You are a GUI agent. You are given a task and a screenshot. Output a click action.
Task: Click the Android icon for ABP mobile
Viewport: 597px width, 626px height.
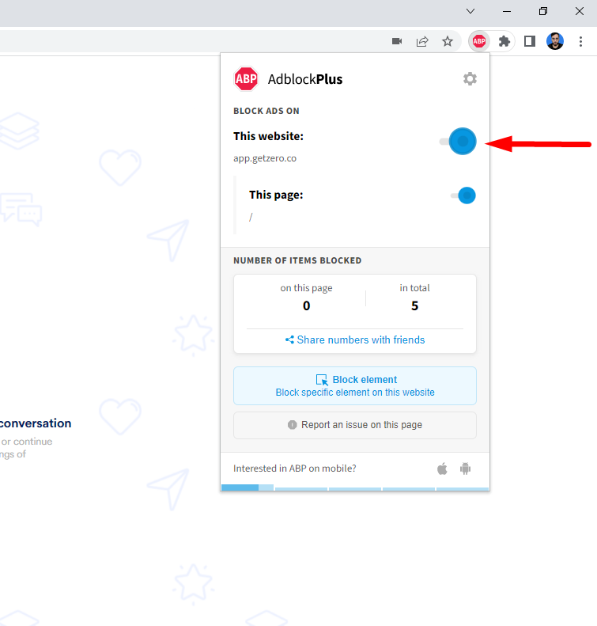pos(465,469)
